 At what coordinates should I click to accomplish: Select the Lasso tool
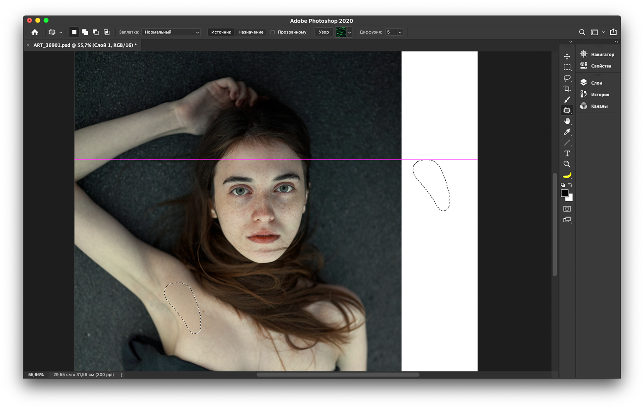click(x=567, y=78)
